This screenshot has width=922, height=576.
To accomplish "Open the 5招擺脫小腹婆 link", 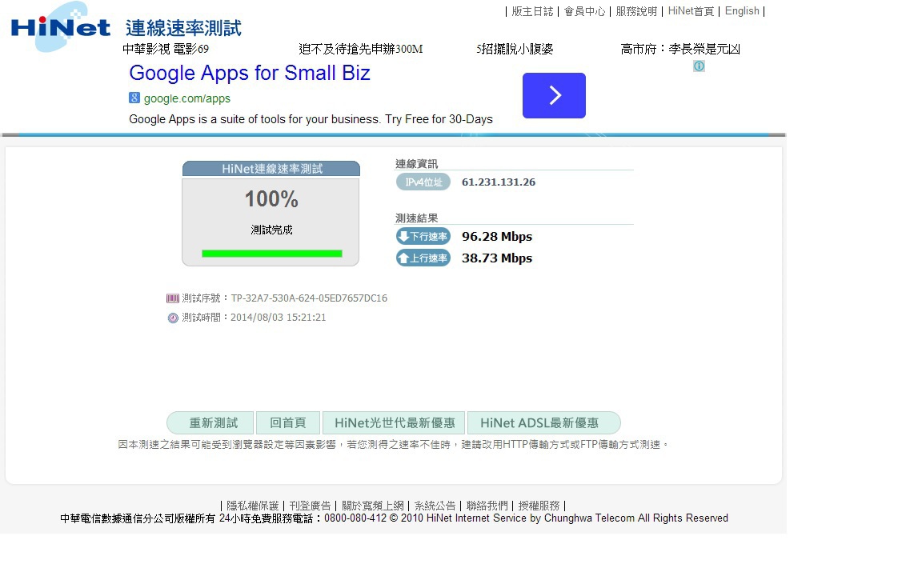I will (x=515, y=49).
